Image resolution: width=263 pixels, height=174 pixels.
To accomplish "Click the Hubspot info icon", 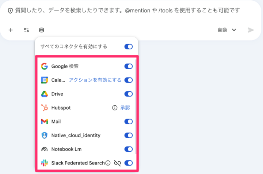I will pyautogui.click(x=114, y=108).
